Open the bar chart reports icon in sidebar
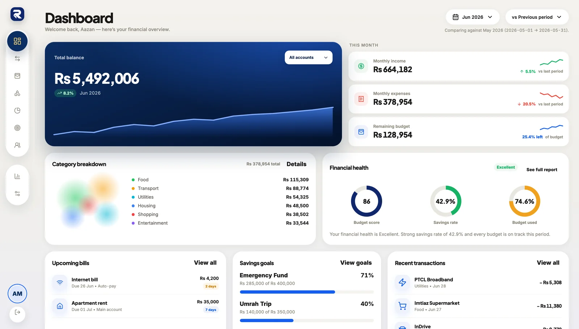579x329 pixels. pyautogui.click(x=17, y=176)
